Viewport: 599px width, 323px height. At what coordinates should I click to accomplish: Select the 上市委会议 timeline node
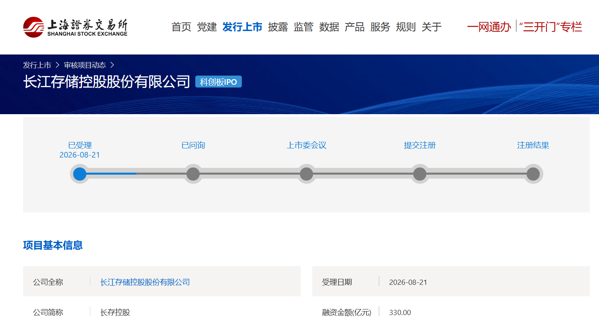pyautogui.click(x=306, y=174)
